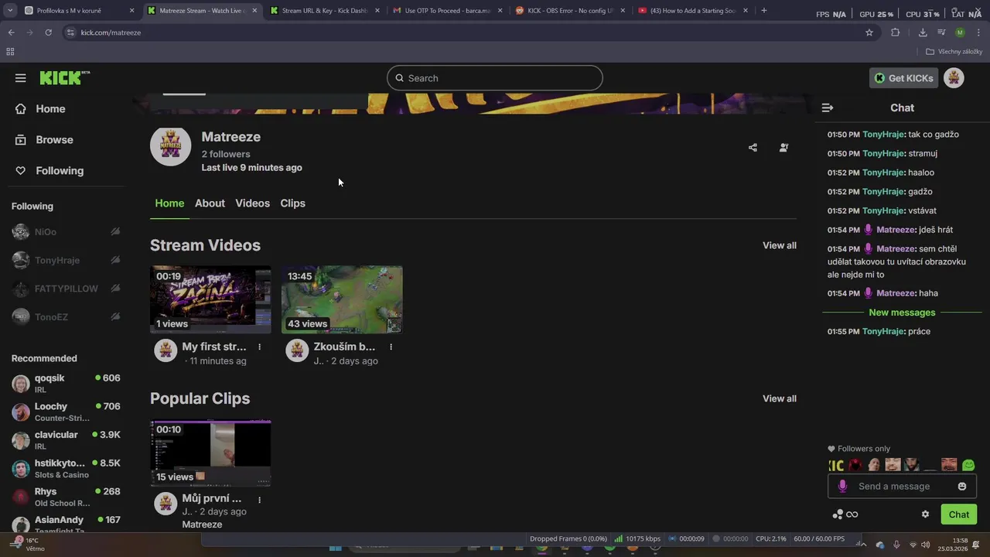Click the follow user icon next to share

(783, 148)
